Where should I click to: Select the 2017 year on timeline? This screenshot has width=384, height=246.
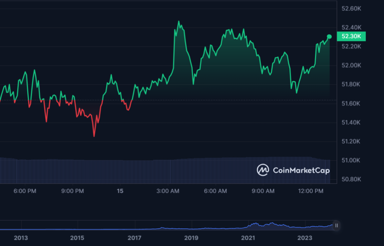[x=134, y=238]
